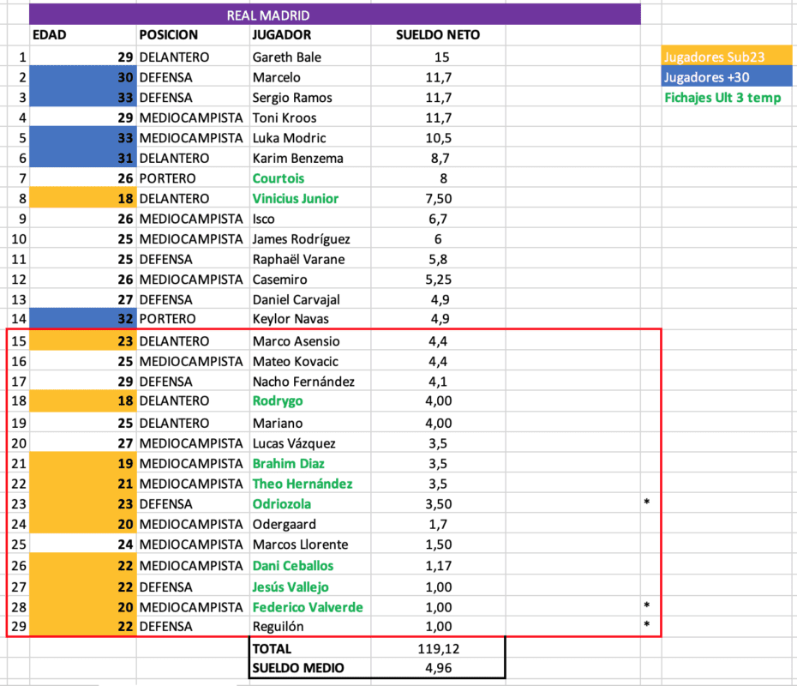Image resolution: width=797 pixels, height=686 pixels.
Task: Click the POSICION column header
Action: (168, 35)
